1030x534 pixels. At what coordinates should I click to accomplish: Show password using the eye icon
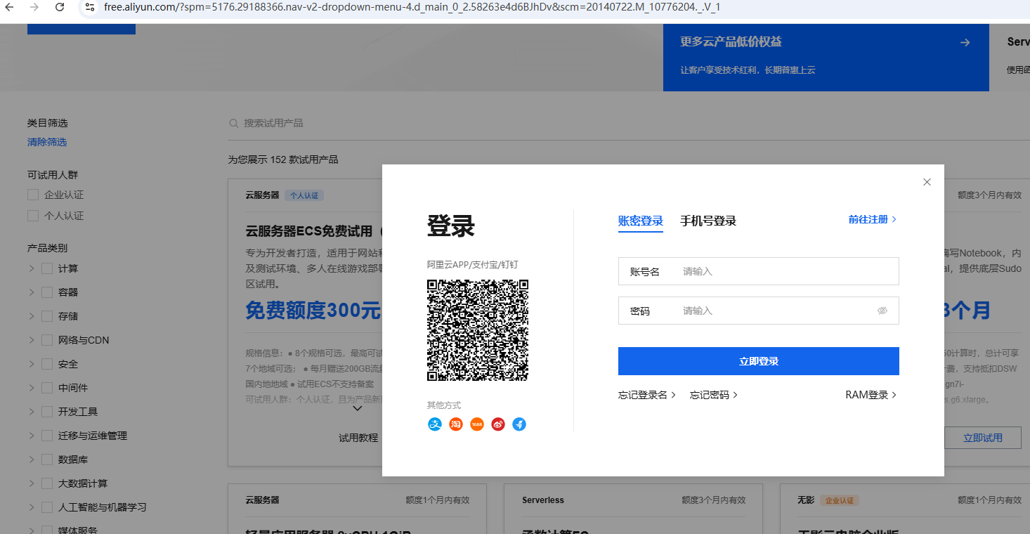pyautogui.click(x=882, y=311)
